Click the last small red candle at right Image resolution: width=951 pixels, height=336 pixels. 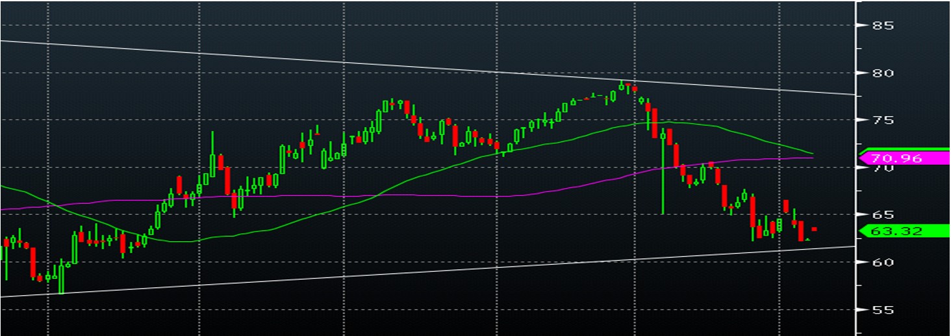point(814,229)
